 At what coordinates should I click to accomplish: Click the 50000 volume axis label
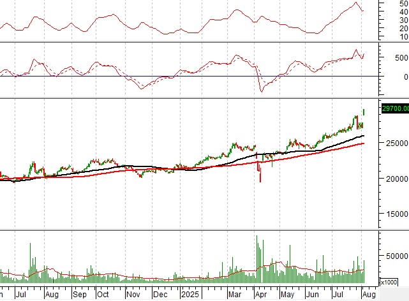[x=395, y=256]
